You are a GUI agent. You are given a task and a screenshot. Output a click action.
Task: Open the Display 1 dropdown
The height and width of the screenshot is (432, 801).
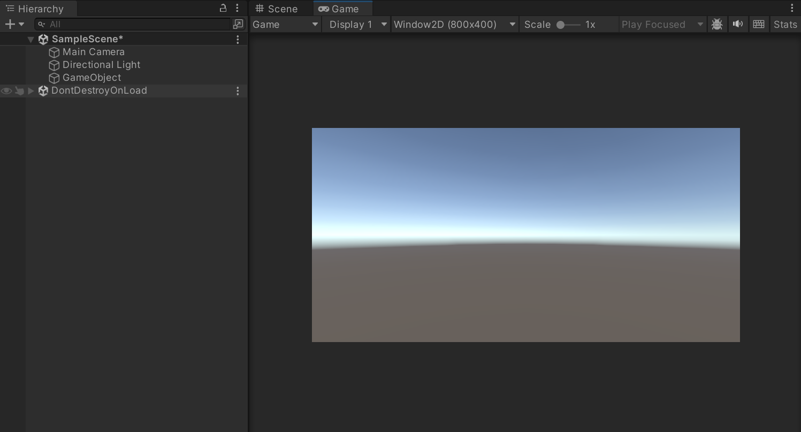[356, 25]
